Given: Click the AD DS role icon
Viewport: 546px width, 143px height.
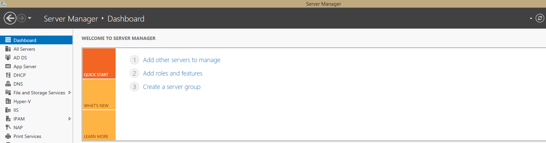Looking at the screenshot, I should pyautogui.click(x=8, y=57).
